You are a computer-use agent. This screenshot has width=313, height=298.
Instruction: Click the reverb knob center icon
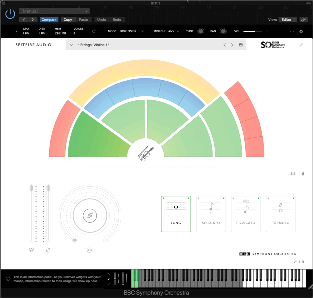(90, 215)
